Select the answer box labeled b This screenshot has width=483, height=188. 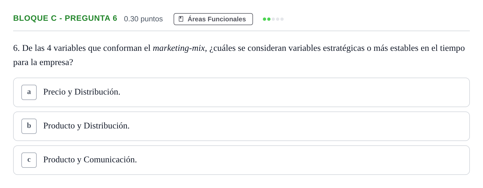(29, 126)
